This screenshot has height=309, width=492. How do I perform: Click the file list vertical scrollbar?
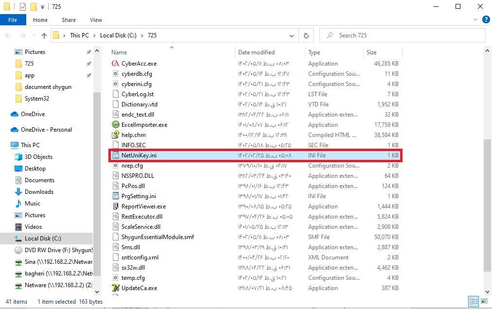(x=487, y=204)
